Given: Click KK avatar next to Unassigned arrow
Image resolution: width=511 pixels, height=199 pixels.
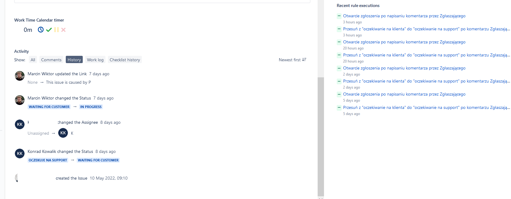Looking at the screenshot, I should (x=63, y=133).
